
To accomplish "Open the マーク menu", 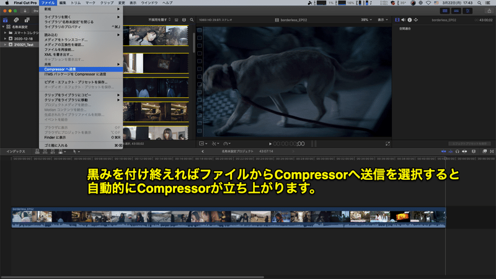I will (x=90, y=3).
